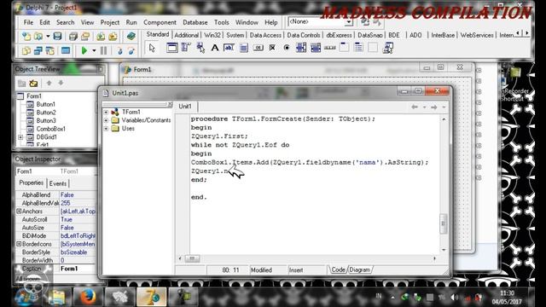The width and height of the screenshot is (546, 307).
Task: Select the GroupBox component icon
Action: tap(344, 48)
